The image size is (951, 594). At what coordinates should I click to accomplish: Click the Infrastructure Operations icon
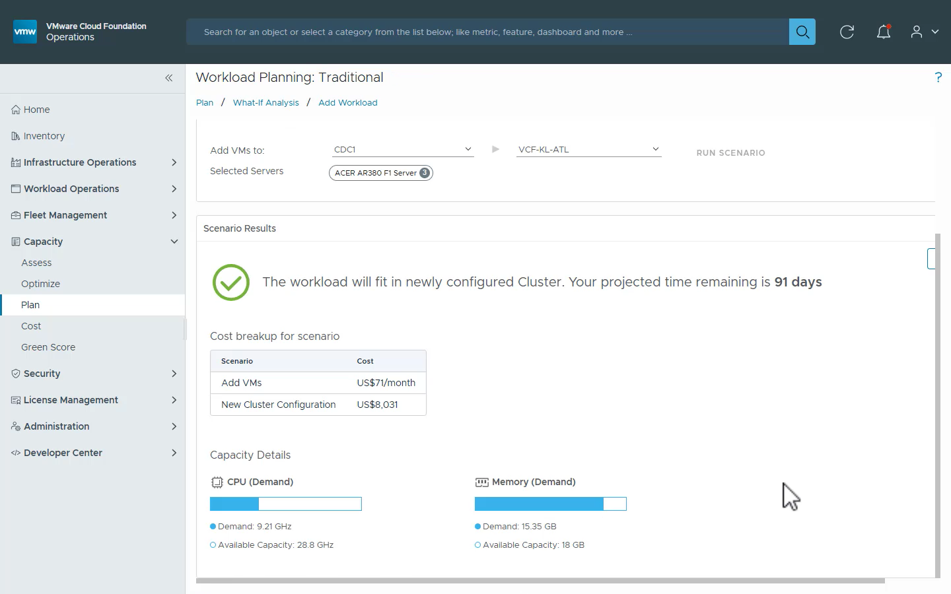(x=16, y=162)
